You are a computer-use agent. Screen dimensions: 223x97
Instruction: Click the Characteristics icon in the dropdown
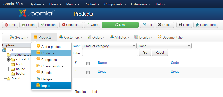point(38,66)
